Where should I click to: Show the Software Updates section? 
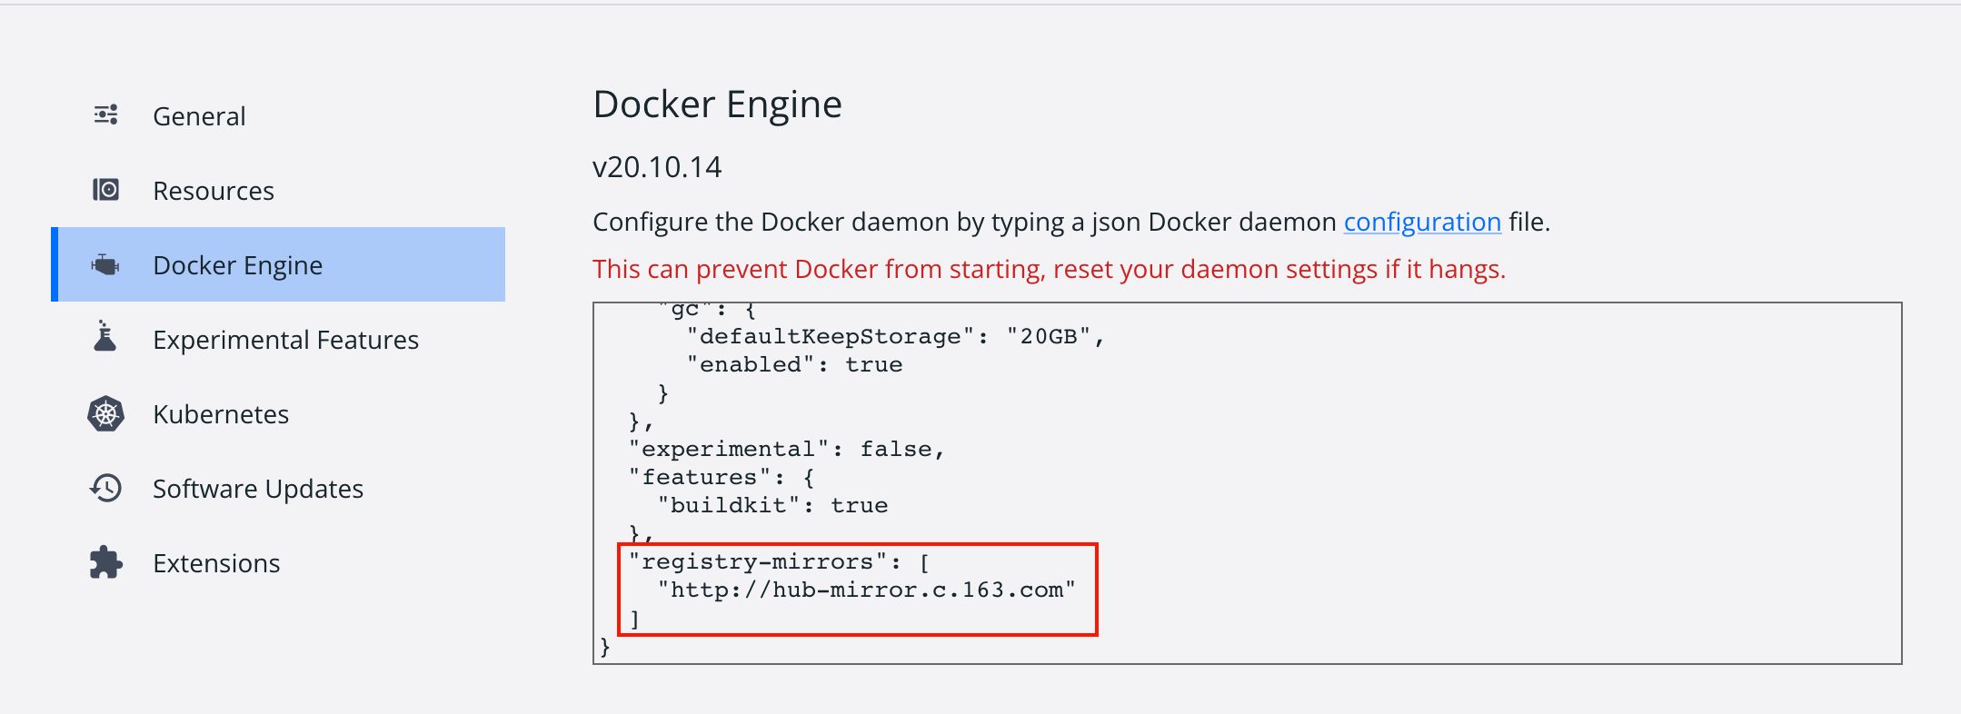click(x=258, y=489)
